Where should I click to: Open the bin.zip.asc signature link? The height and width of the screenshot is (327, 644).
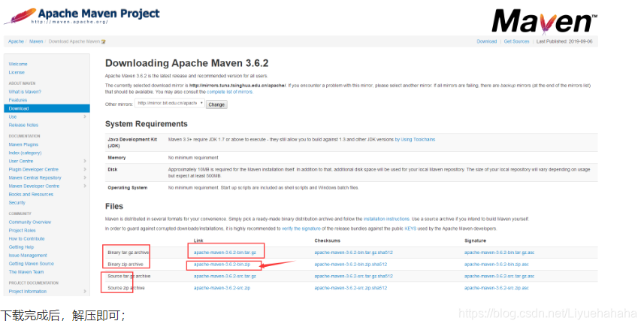click(497, 265)
